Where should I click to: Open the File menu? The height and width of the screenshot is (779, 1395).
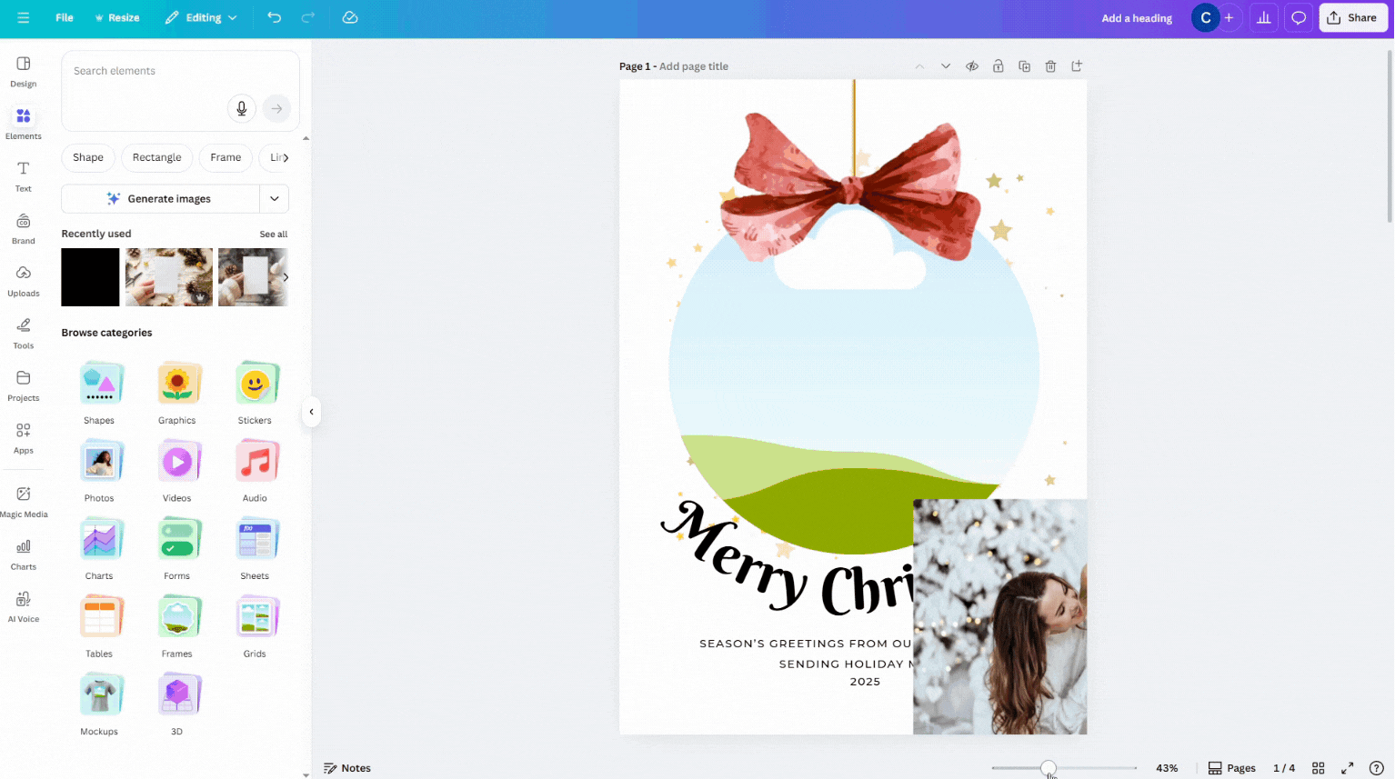[65, 17]
